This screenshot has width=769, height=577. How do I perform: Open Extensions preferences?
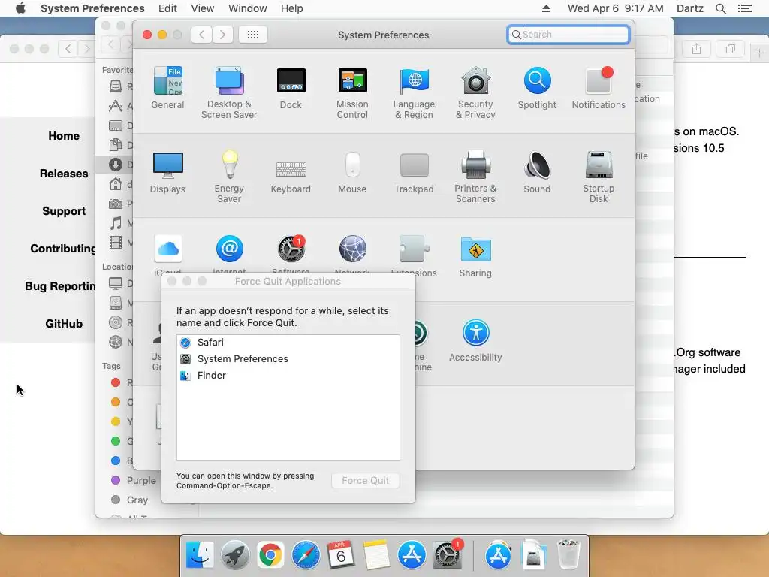414,255
